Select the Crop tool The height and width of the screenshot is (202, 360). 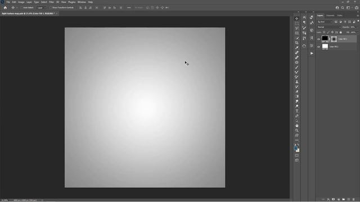296,43
